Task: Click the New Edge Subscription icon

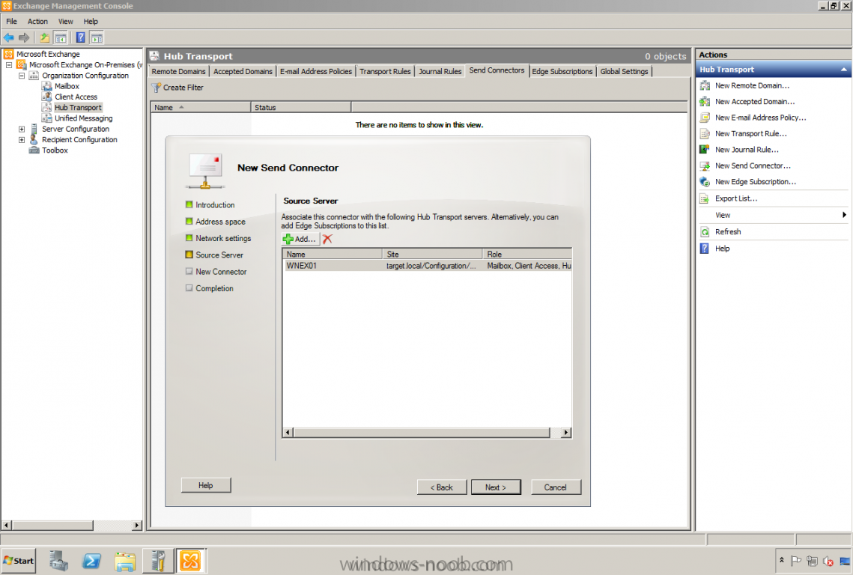Action: (705, 182)
